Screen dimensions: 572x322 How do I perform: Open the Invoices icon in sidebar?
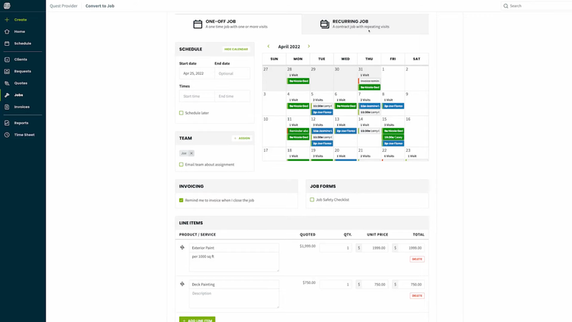(x=7, y=107)
